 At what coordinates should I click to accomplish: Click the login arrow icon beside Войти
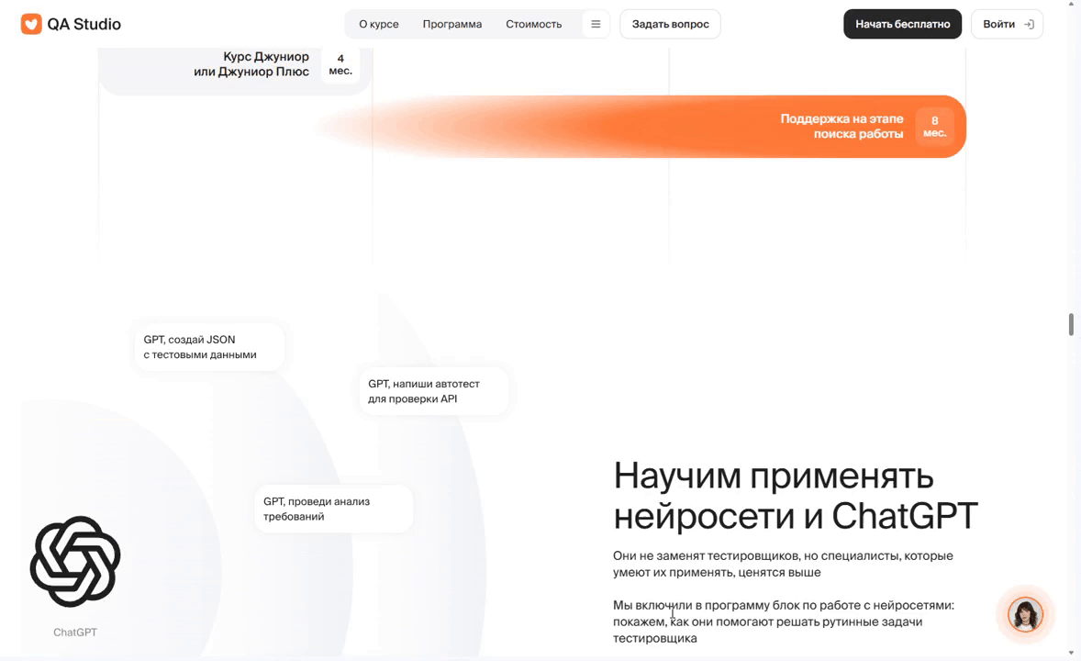tap(1029, 24)
